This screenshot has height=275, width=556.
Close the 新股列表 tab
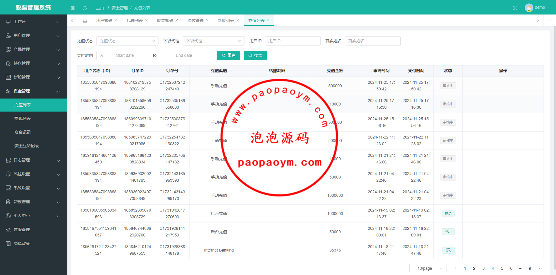(x=238, y=20)
